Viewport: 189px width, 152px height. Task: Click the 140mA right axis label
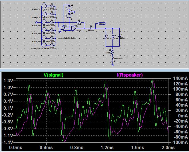(x=180, y=79)
